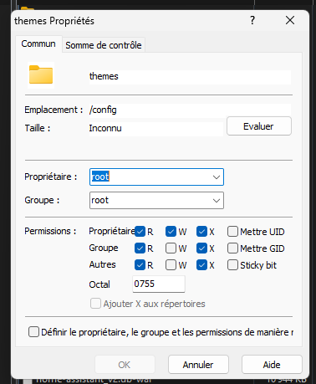Click the themes folder icon
Viewport: 316px width, 384px height.
41,75
